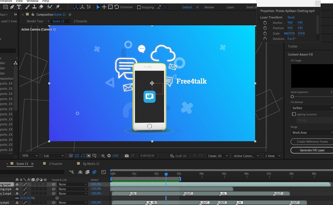Switch to the Review workspace
Viewport: 333px width, 205px height.
point(209,7)
